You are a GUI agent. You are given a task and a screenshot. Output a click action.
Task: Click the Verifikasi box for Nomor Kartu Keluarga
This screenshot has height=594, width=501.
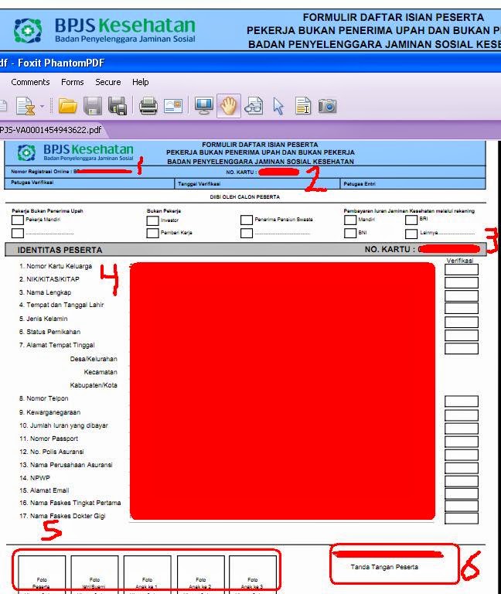462,269
